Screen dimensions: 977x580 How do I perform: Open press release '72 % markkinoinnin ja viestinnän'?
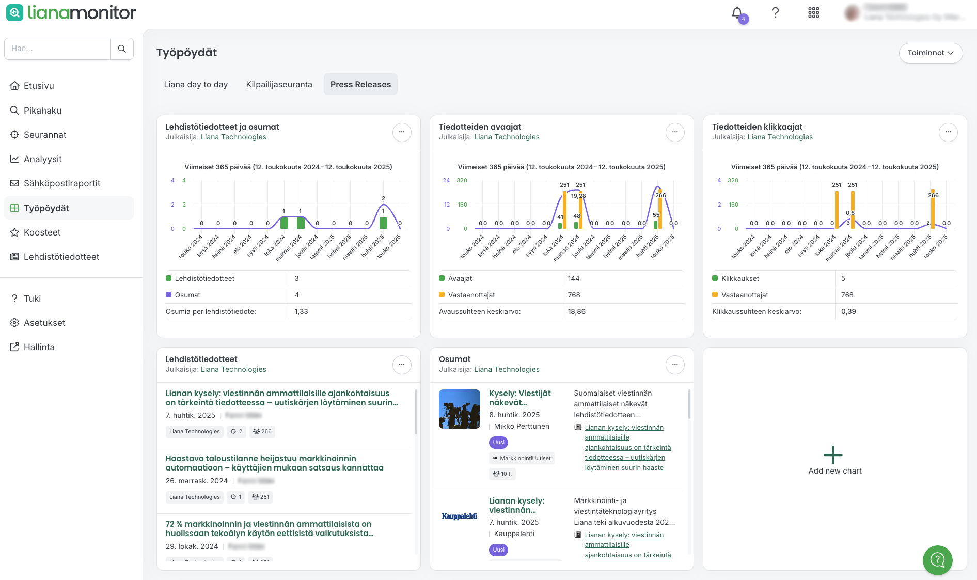(x=270, y=529)
